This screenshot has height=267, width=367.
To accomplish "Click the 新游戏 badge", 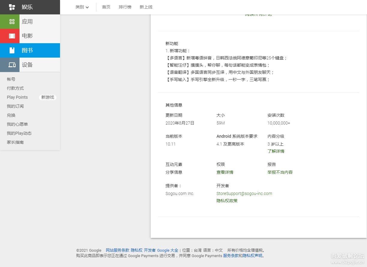I will click(x=48, y=97).
